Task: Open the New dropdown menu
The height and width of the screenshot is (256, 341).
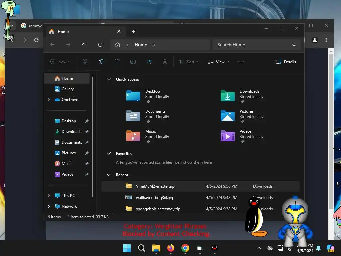Action: coord(60,62)
